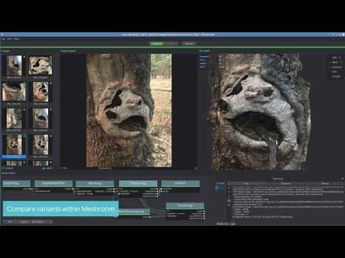The image size is (345, 258).
Task: Select the highlighted first entry in 3D viewer list
Action: point(203,57)
